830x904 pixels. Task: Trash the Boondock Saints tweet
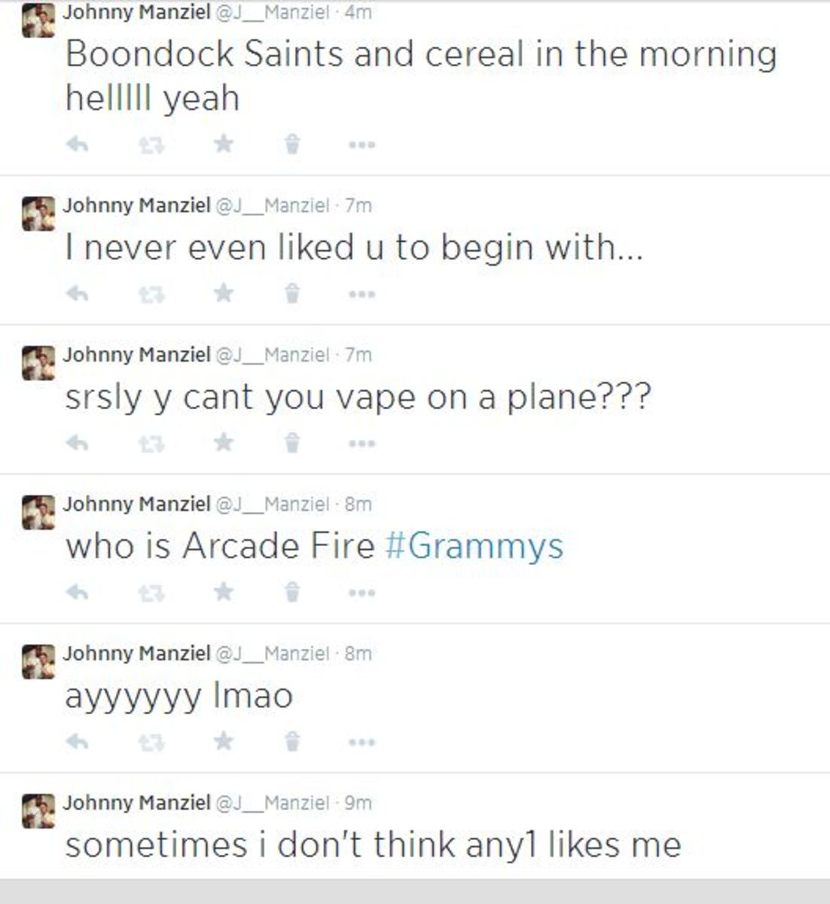[x=292, y=143]
